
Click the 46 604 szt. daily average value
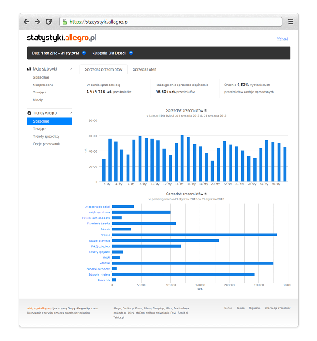pos(166,92)
